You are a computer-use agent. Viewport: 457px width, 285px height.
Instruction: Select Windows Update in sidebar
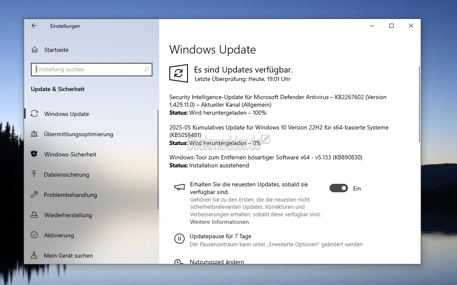[66, 114]
